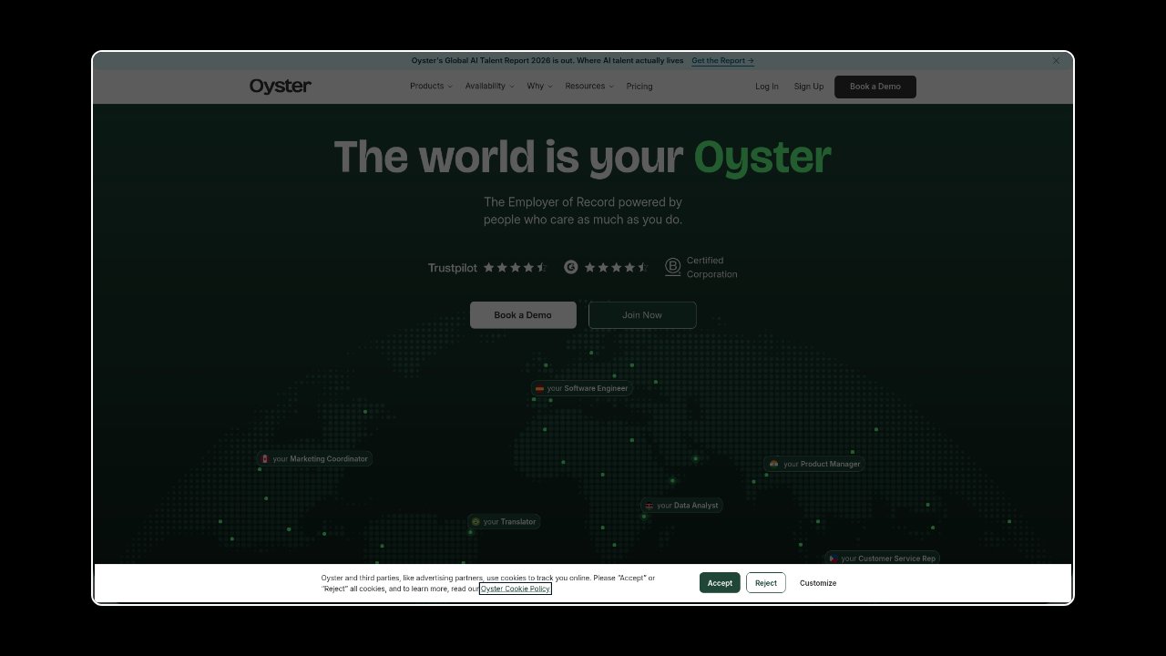The width and height of the screenshot is (1166, 656).
Task: Select Sign Up in the navigation
Action: (809, 87)
